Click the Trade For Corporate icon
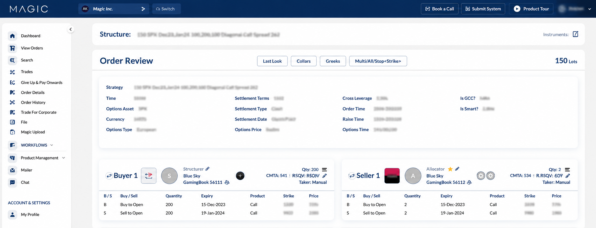 12,112
